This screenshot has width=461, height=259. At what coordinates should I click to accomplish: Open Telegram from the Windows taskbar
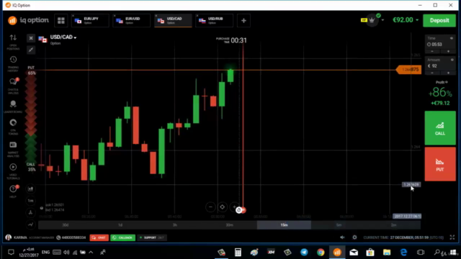point(304,253)
